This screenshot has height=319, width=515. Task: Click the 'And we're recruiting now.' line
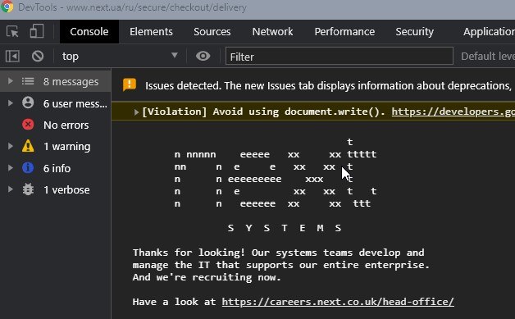pos(207,277)
